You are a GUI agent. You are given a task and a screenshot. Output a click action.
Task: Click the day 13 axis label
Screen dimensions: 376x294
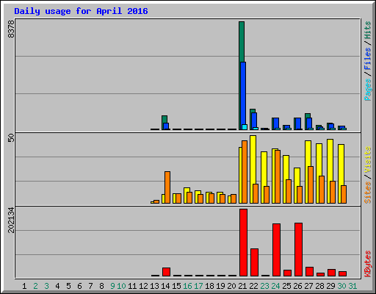(x=154, y=286)
